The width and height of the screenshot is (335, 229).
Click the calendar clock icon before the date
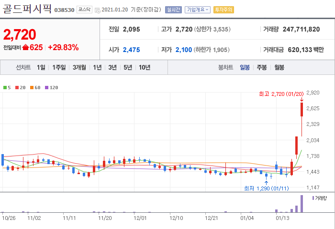tap(98, 10)
